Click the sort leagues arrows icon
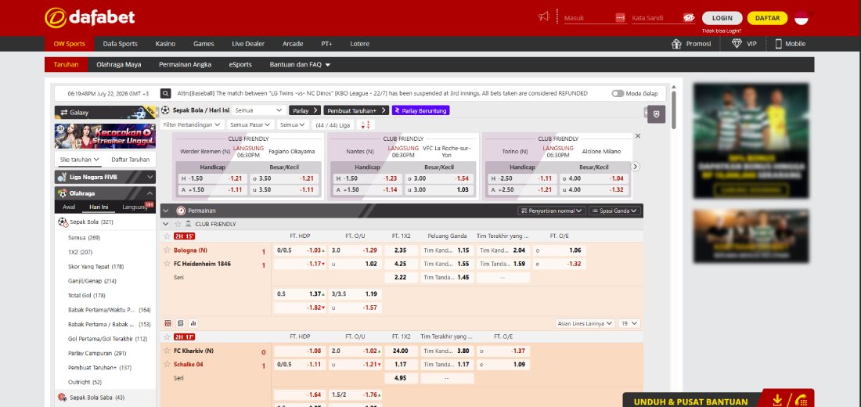This screenshot has width=861, height=407. (x=366, y=124)
